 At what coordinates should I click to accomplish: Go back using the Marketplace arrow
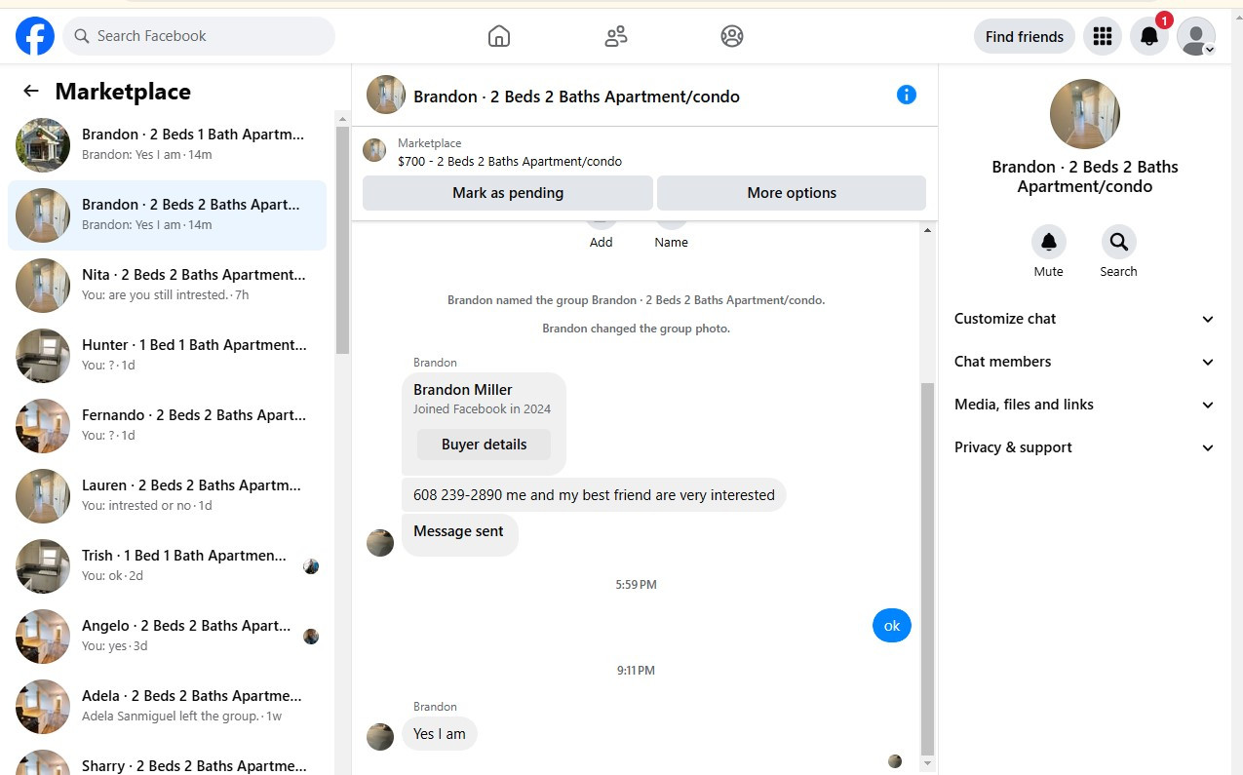click(31, 91)
